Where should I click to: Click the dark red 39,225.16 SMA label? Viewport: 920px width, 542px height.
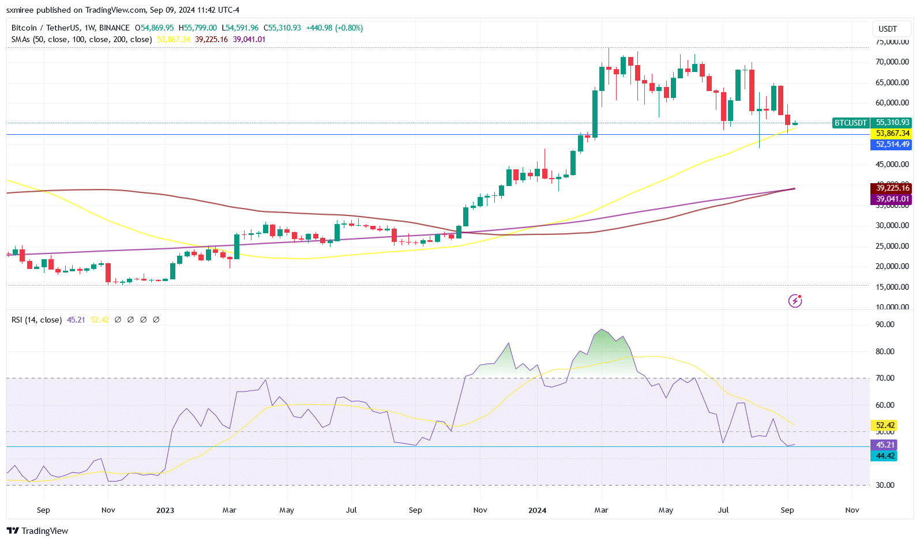pos(891,188)
